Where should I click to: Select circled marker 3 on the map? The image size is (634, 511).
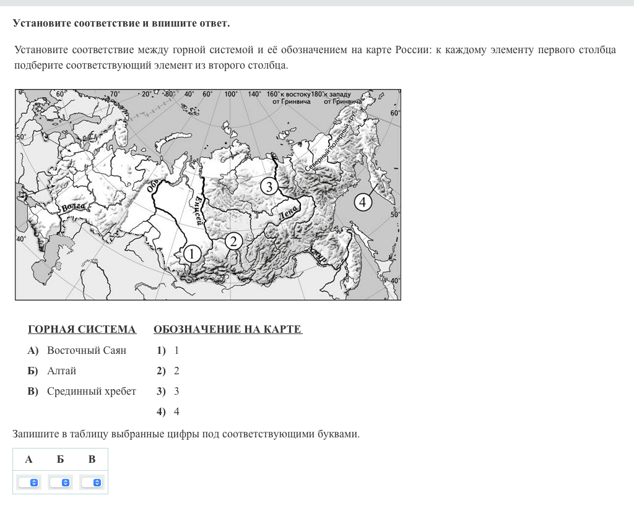pos(269,186)
